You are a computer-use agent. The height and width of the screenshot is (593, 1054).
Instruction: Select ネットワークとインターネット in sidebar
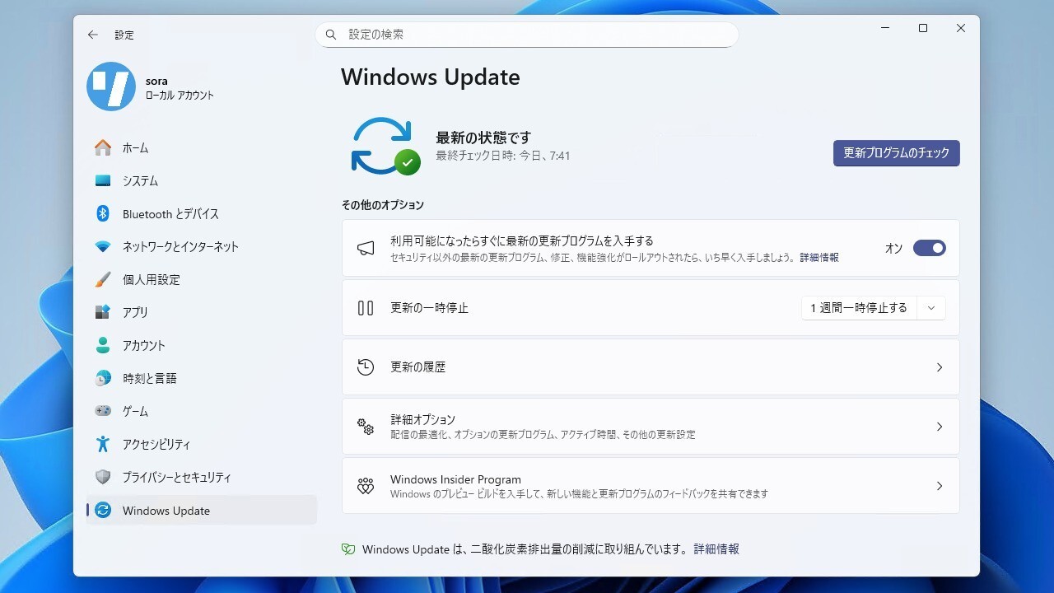(x=201, y=246)
